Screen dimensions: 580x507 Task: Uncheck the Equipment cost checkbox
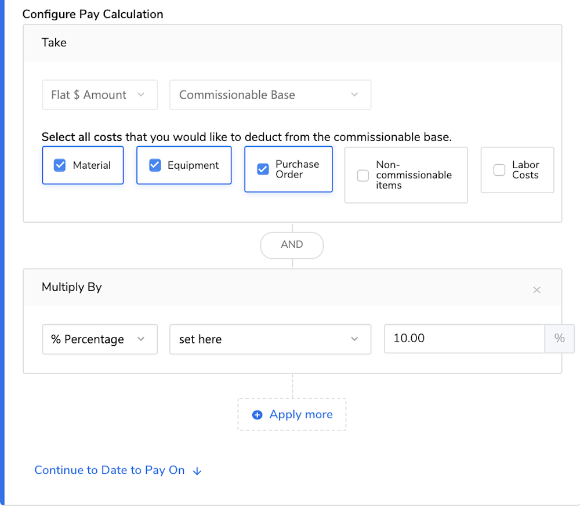point(154,165)
